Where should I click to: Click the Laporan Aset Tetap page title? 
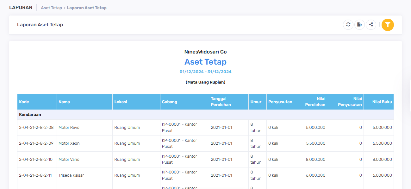click(40, 25)
